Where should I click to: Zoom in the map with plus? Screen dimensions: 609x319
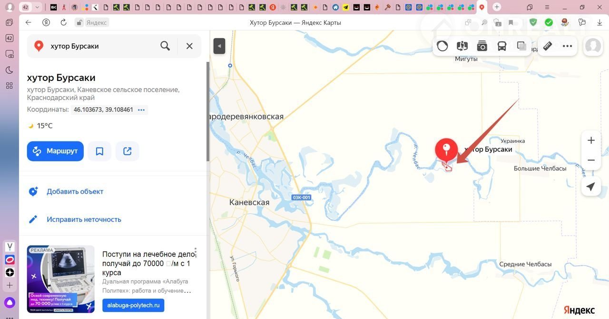(591, 140)
